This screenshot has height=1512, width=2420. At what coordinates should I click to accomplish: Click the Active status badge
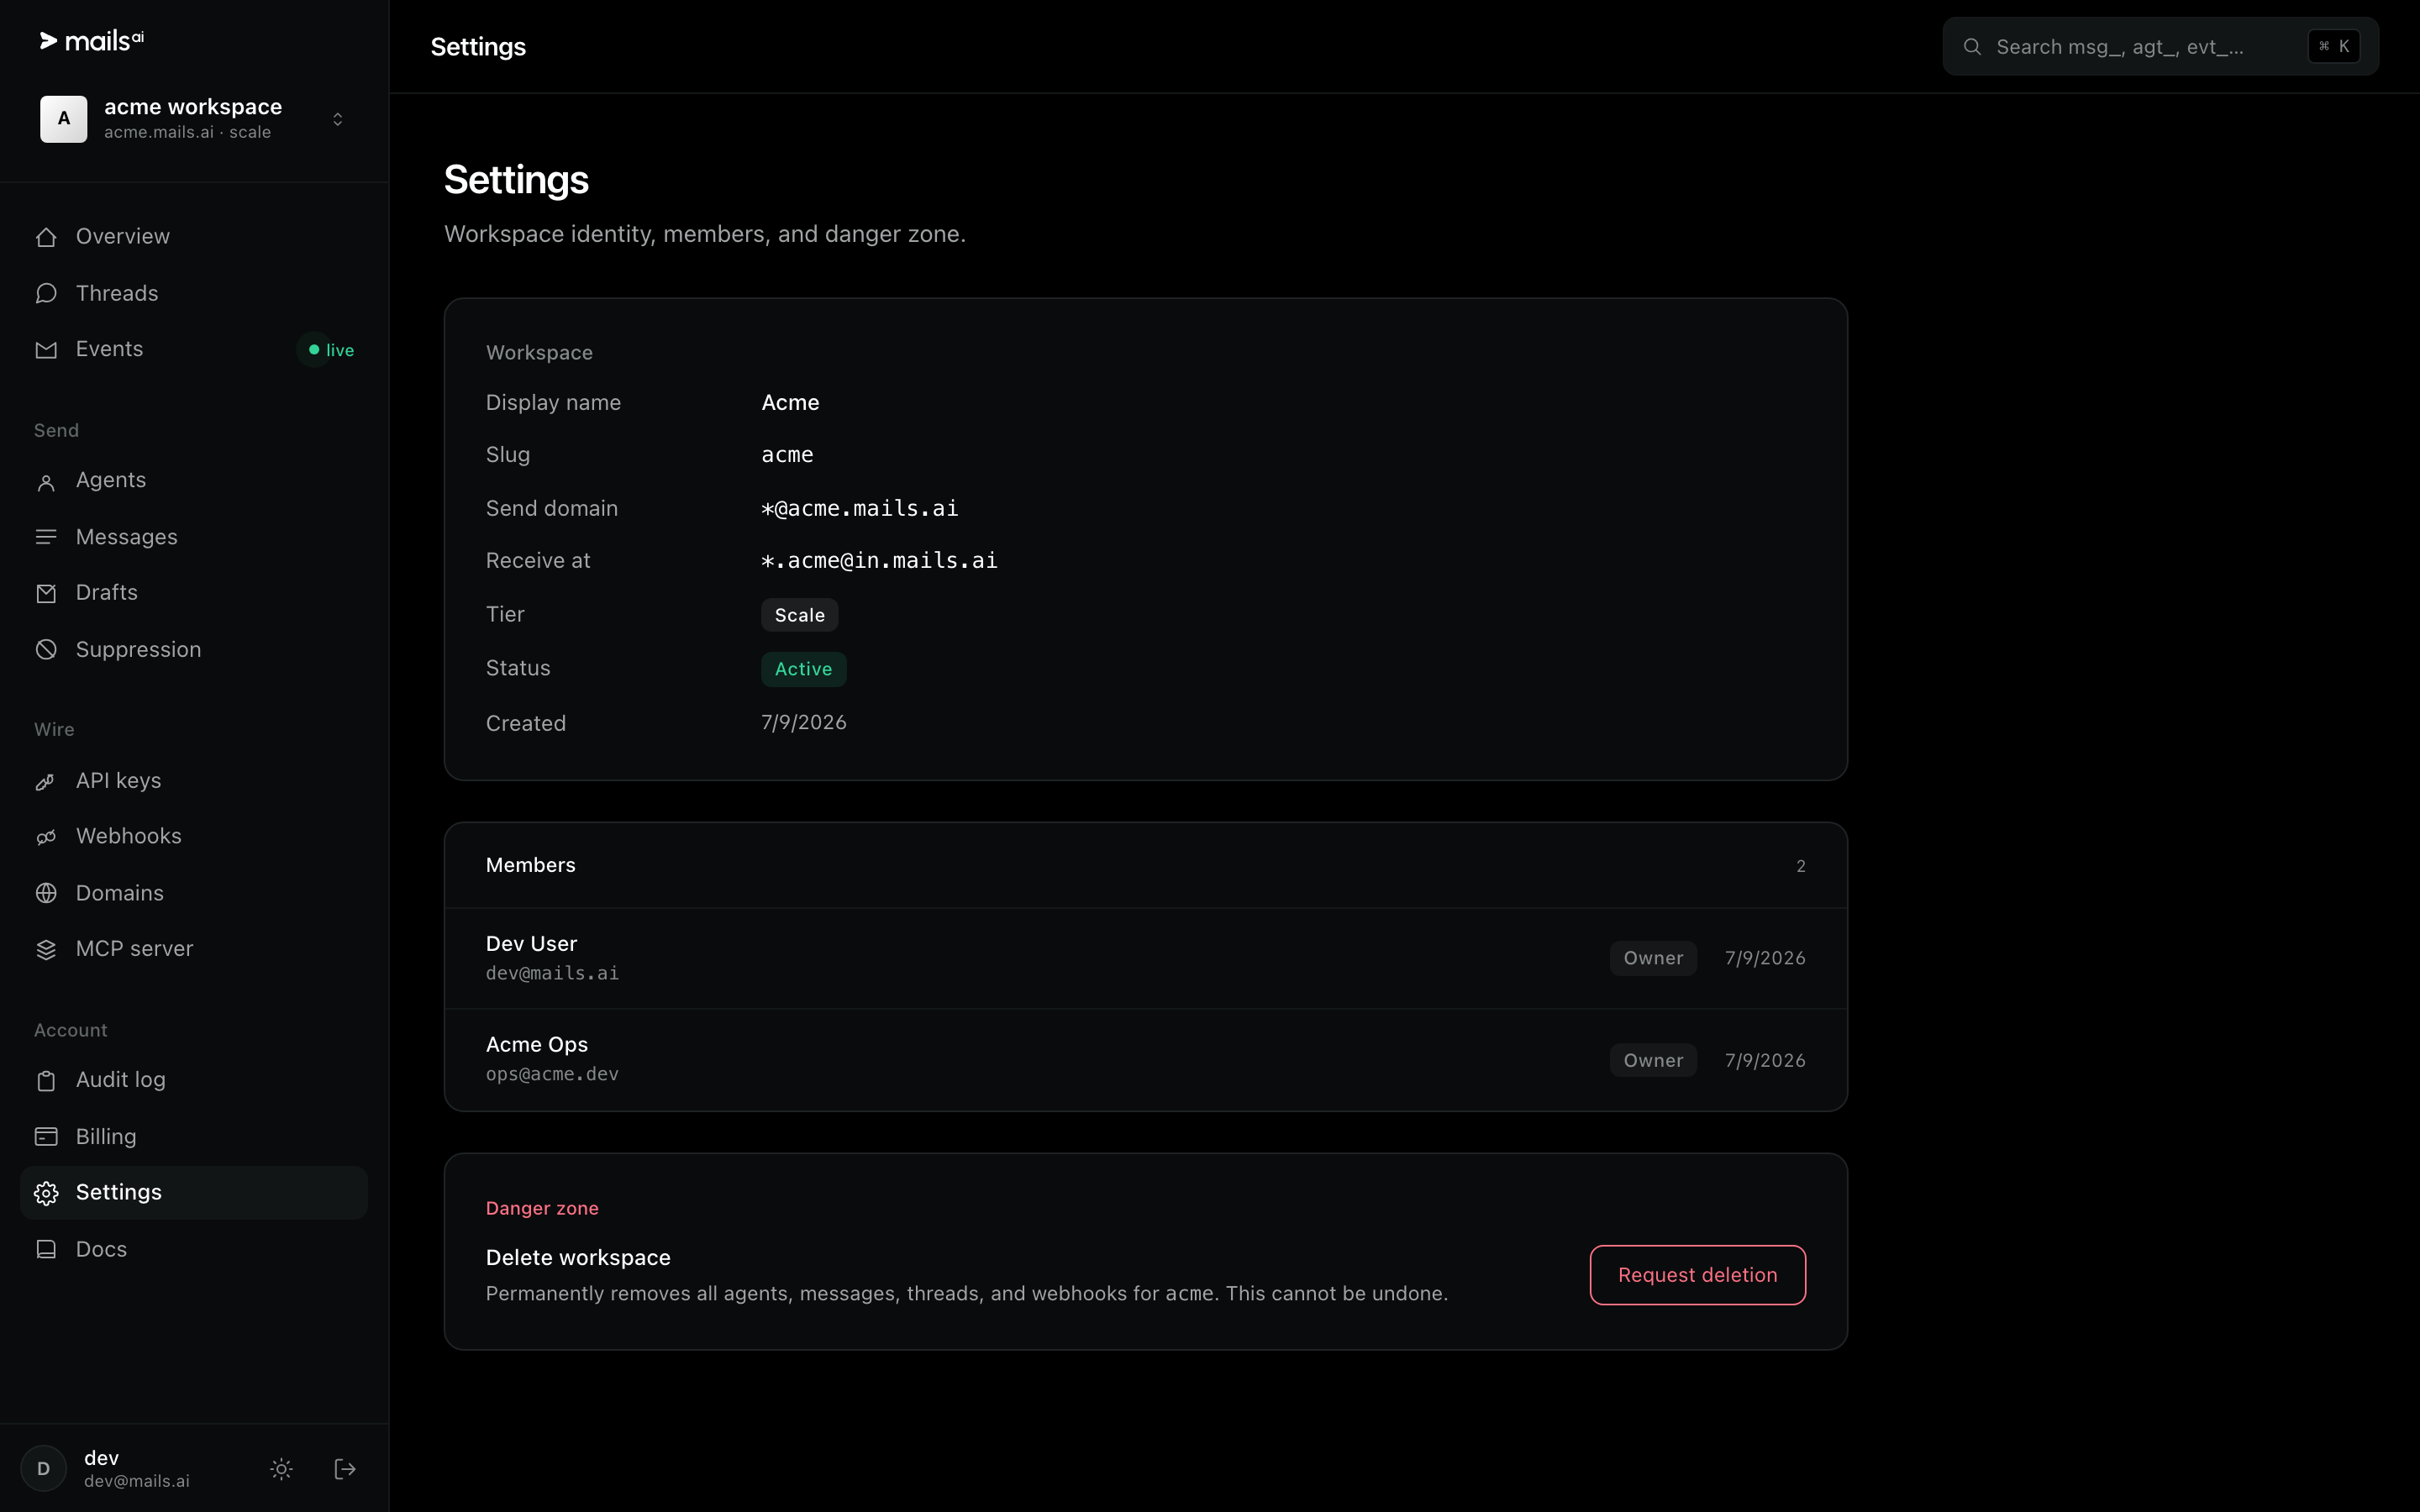pos(803,669)
